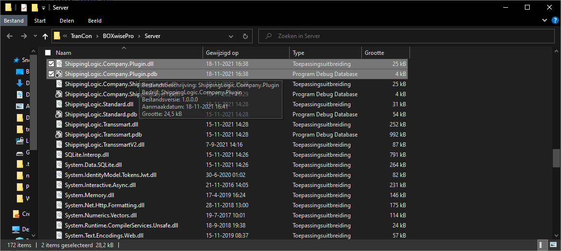Click the Desktop icon under Quick access
Image resolution: width=561 pixels, height=251 pixels.
[20, 72]
